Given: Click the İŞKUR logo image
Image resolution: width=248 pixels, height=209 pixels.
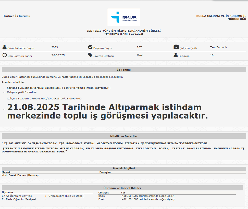Looking at the screenshot, I should tap(124, 17).
